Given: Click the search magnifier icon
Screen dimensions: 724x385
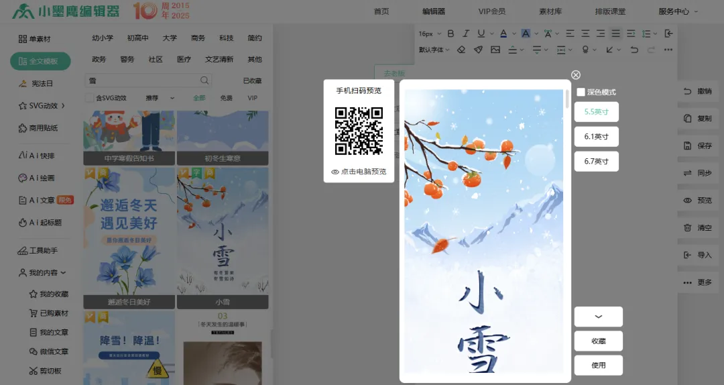Looking at the screenshot, I should [x=204, y=80].
